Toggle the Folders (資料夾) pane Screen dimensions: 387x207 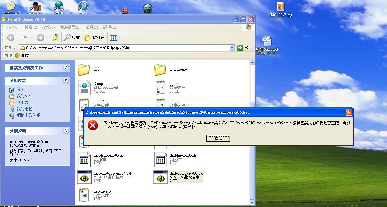coord(94,37)
